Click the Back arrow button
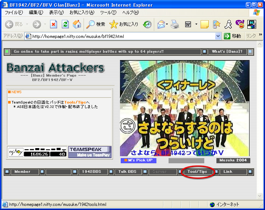 [x=9, y=25]
